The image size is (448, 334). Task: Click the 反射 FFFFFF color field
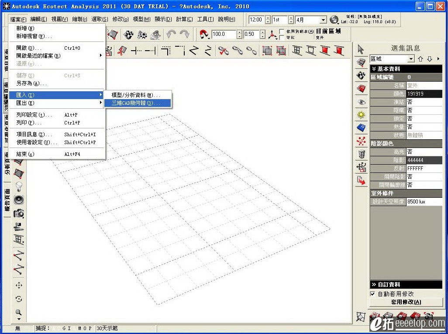424,169
